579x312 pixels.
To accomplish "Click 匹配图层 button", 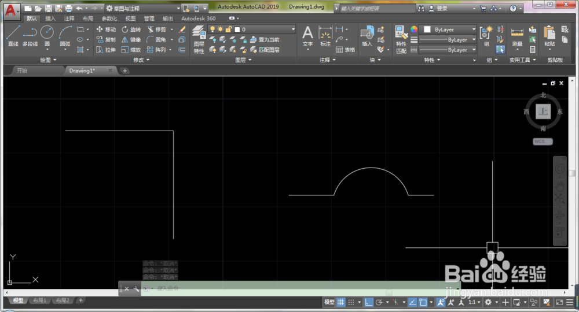I will [265, 50].
